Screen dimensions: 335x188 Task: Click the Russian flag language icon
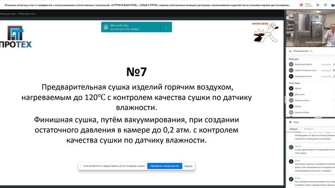(333, 5)
